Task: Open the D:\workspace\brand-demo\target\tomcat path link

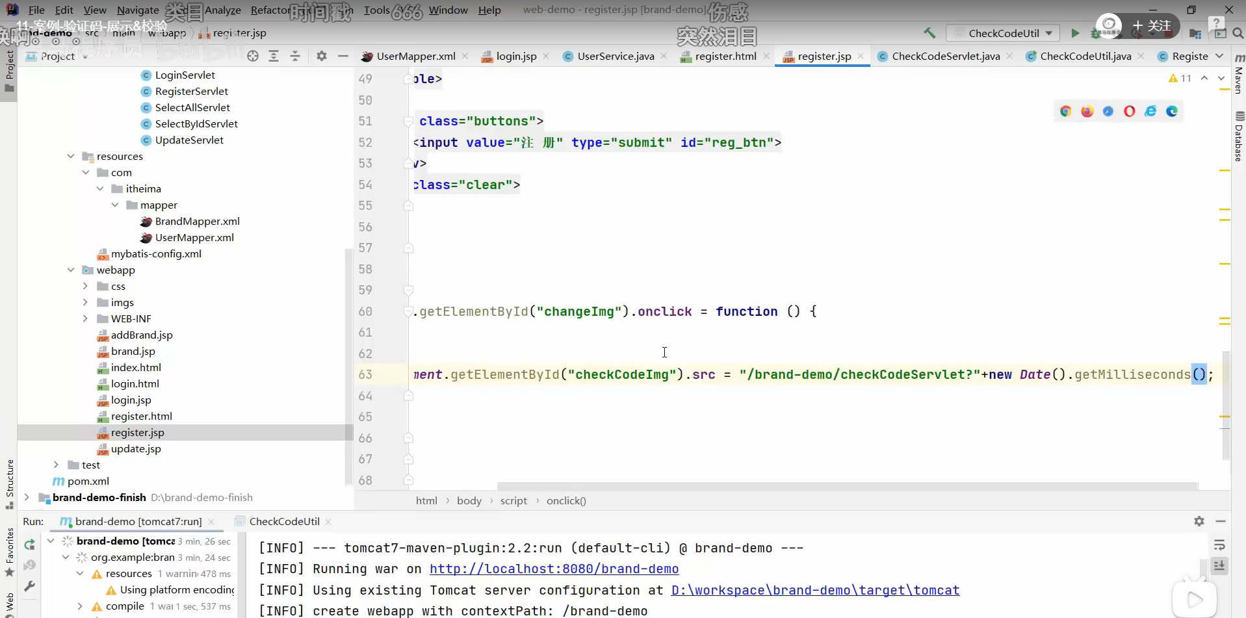Action: [x=815, y=590]
